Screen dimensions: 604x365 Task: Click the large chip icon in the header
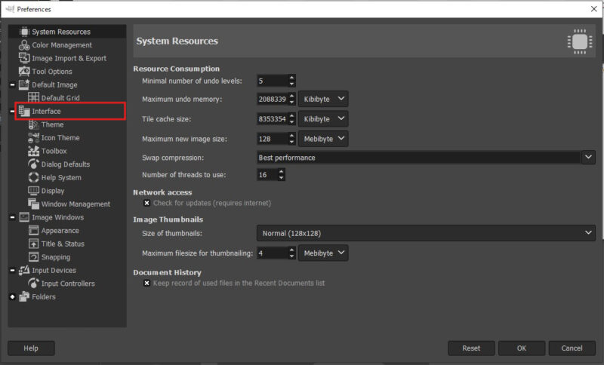[x=580, y=41]
